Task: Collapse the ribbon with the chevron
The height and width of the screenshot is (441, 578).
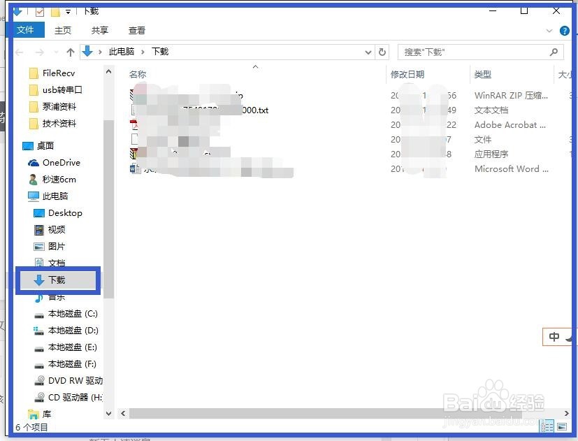Action: tap(549, 30)
